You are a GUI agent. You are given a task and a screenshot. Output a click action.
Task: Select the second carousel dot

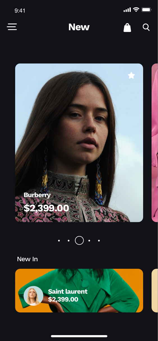point(69,240)
